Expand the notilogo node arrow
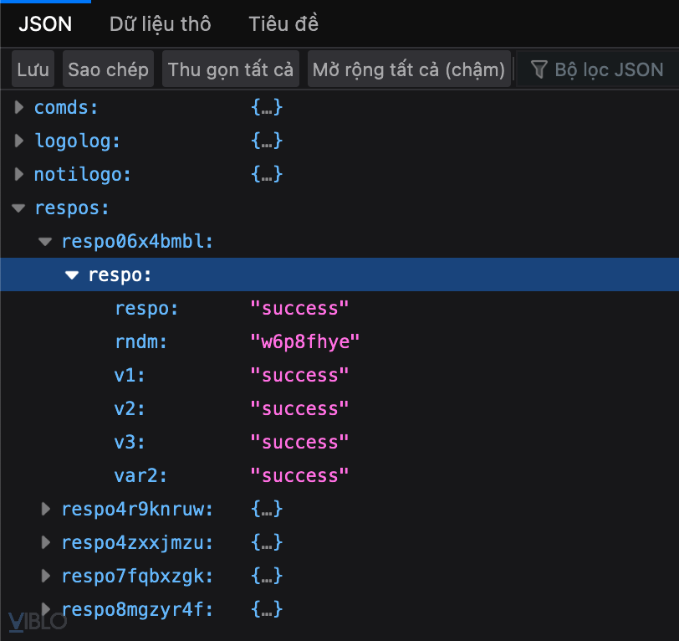 [19, 175]
